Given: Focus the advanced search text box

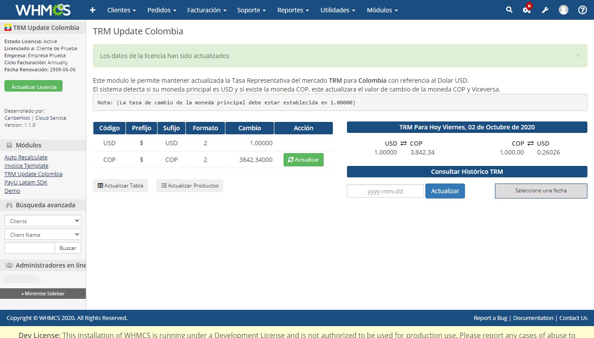Looking at the screenshot, I should click(x=30, y=248).
